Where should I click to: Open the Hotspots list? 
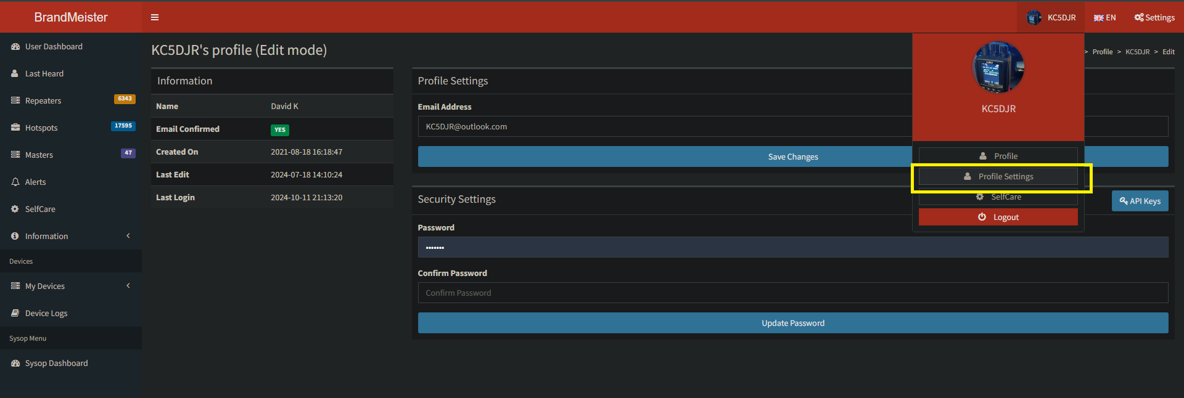coord(41,128)
